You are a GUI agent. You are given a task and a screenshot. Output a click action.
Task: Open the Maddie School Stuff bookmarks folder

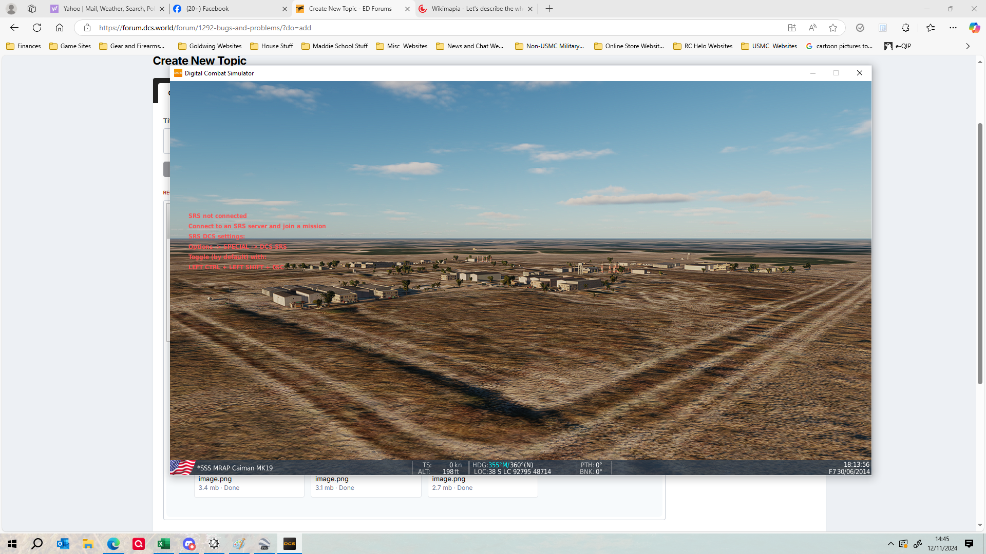coord(335,46)
